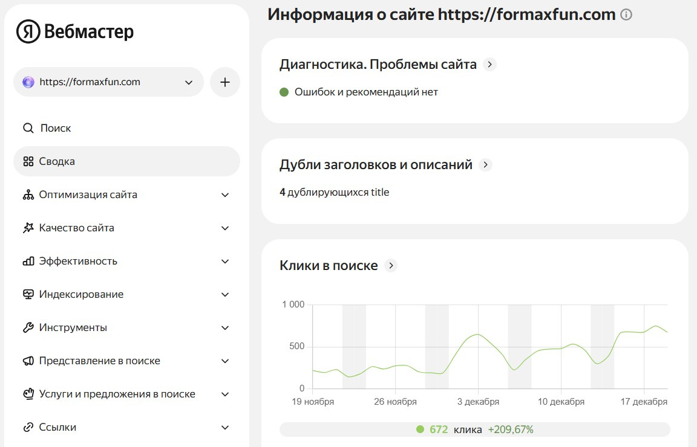Viewport: 697px width, 447px height.
Task: Expand Ссылки section chevron
Action: pyautogui.click(x=225, y=428)
